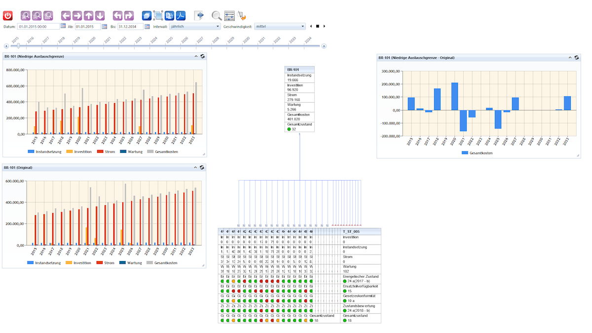The image size is (592, 333).
Task: Toggle Wartung legend in top-left chart
Action: pos(131,151)
